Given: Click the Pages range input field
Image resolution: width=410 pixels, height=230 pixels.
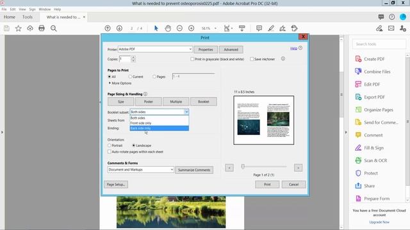Looking at the screenshot, I should click(193, 77).
